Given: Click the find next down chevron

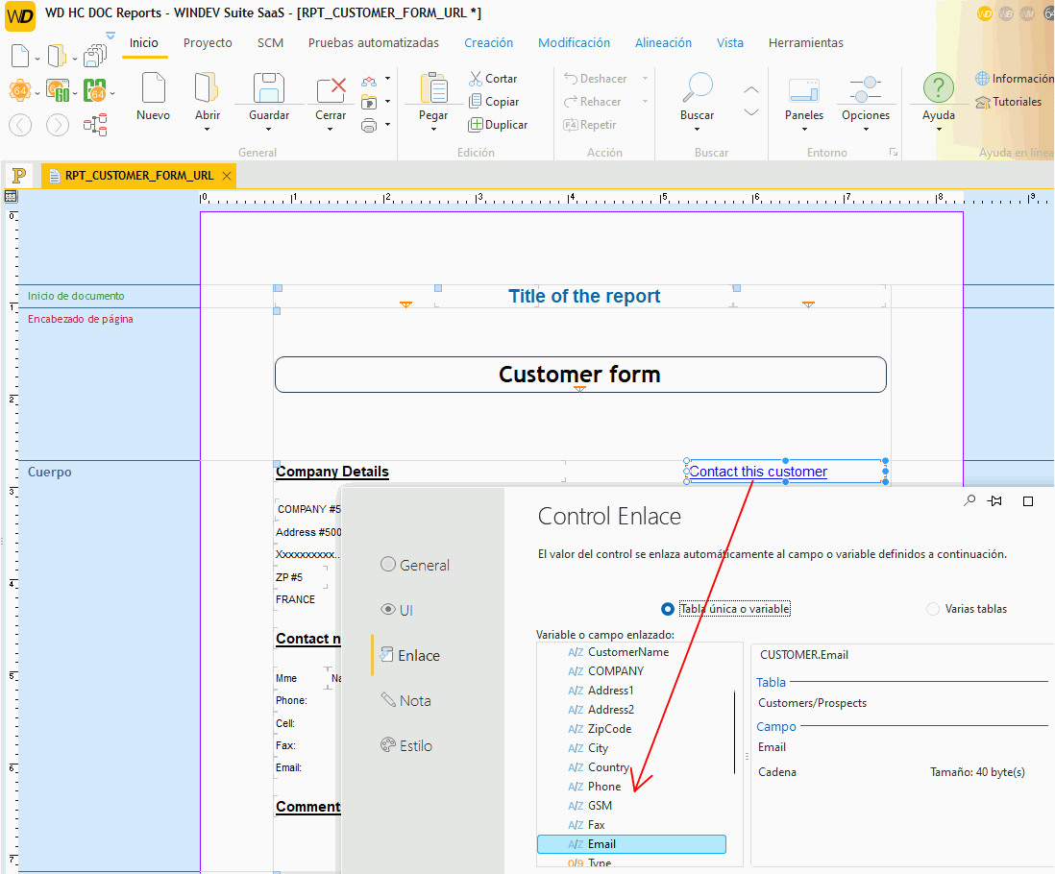Looking at the screenshot, I should pos(751,112).
